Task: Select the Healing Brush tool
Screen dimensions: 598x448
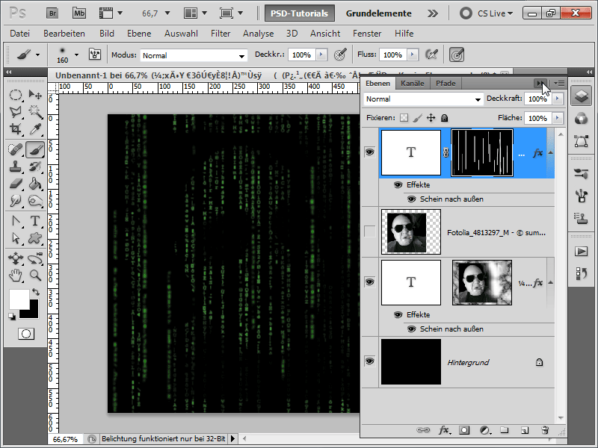Action: click(x=15, y=149)
